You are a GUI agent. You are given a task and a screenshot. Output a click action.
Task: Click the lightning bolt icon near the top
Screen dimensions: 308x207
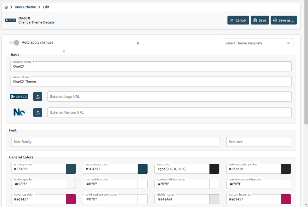138,43
